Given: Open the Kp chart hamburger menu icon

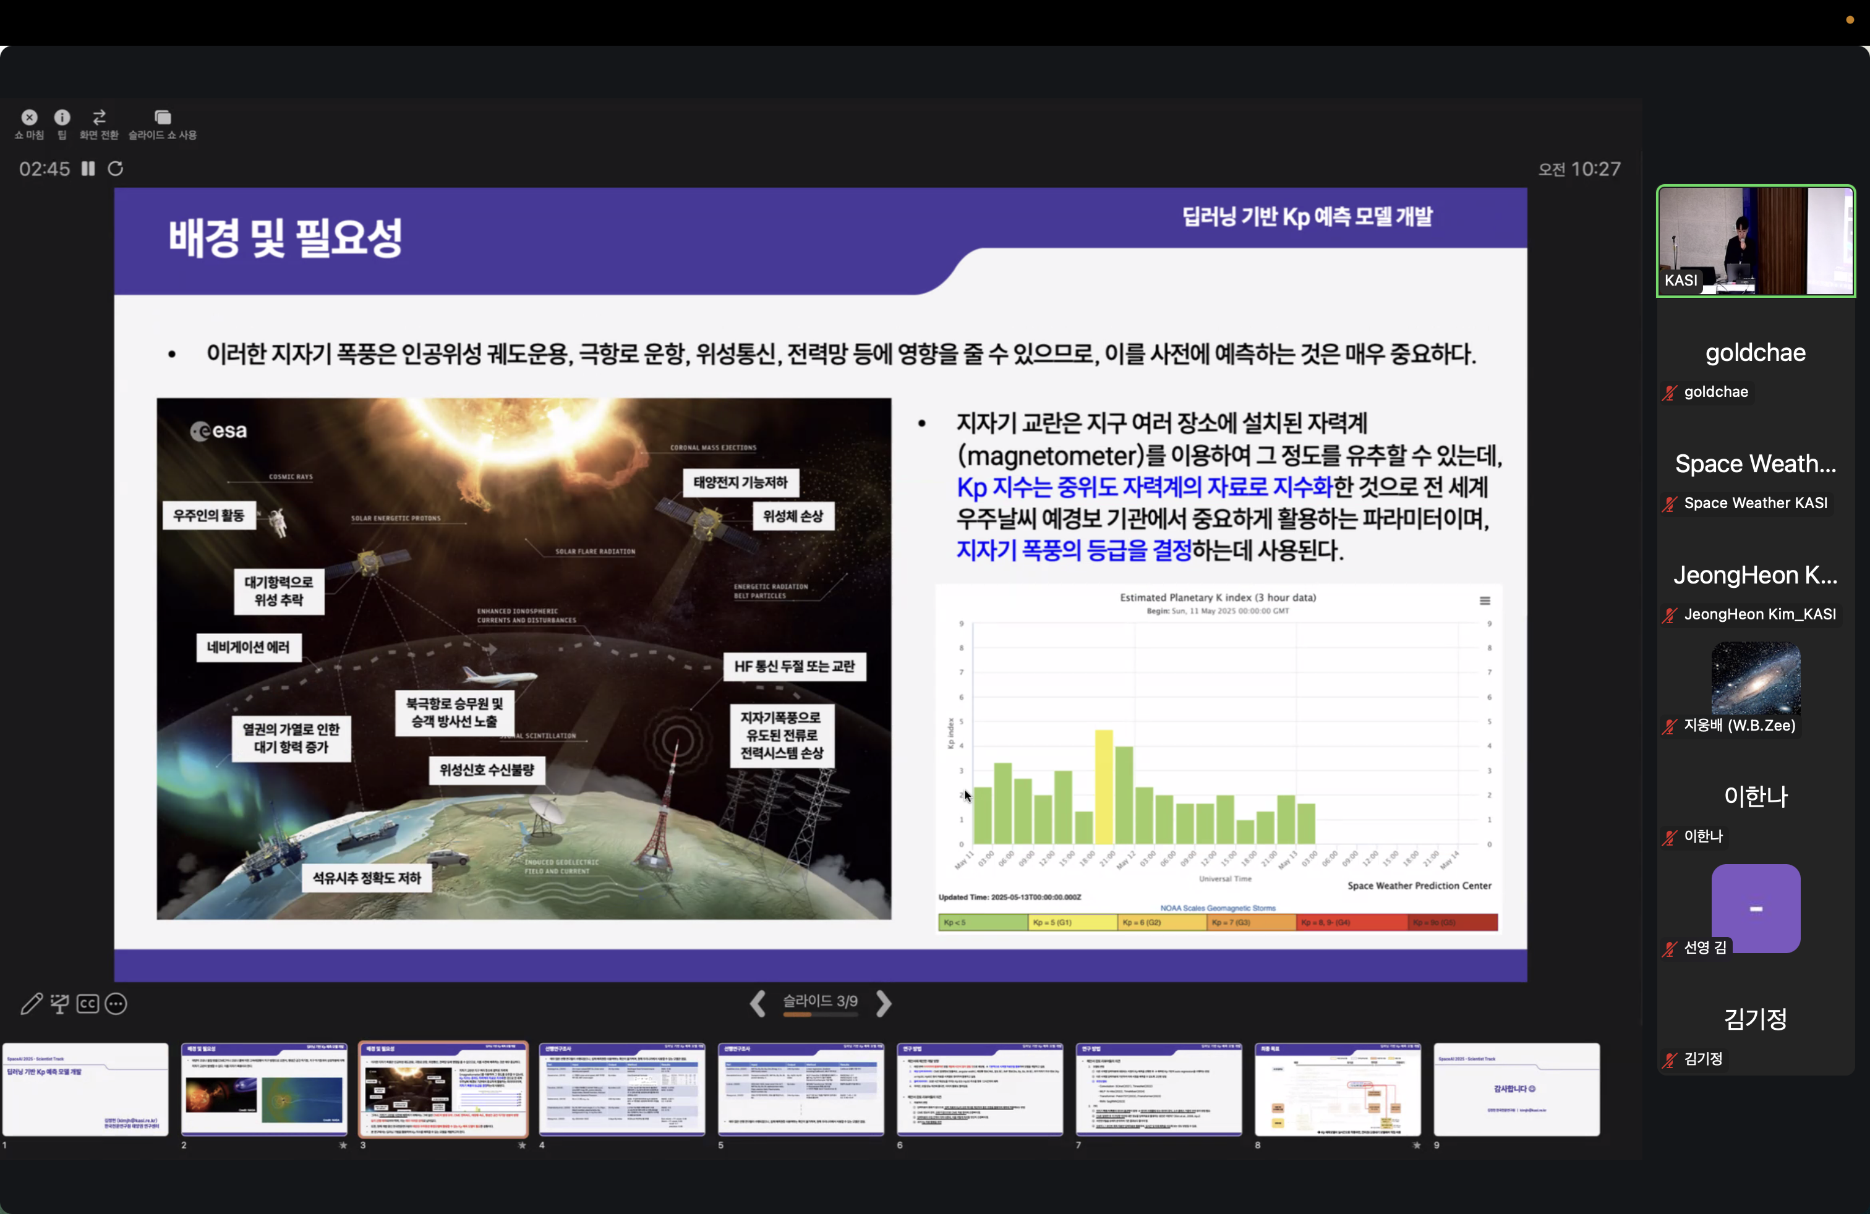Looking at the screenshot, I should (1485, 601).
